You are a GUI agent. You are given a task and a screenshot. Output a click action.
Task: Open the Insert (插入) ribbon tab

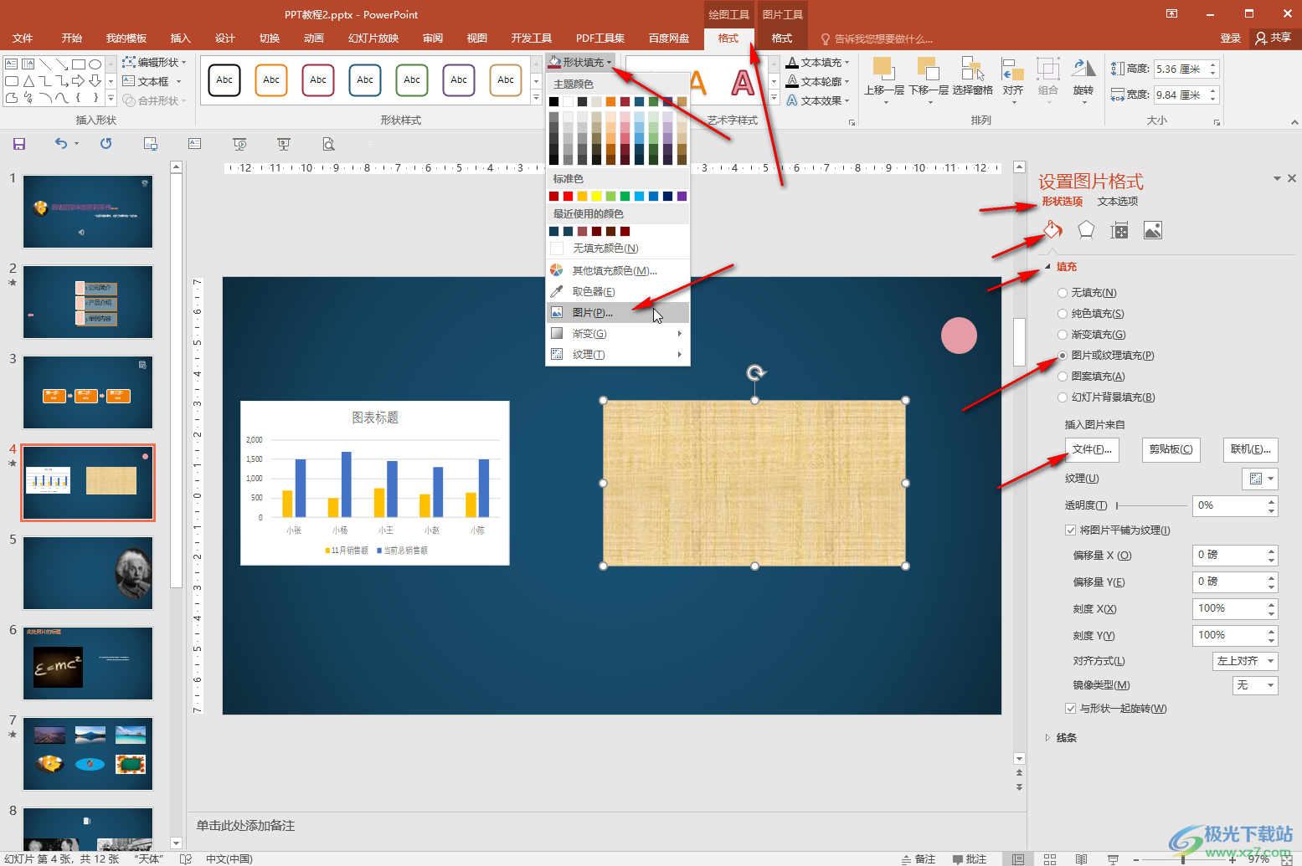click(x=181, y=38)
